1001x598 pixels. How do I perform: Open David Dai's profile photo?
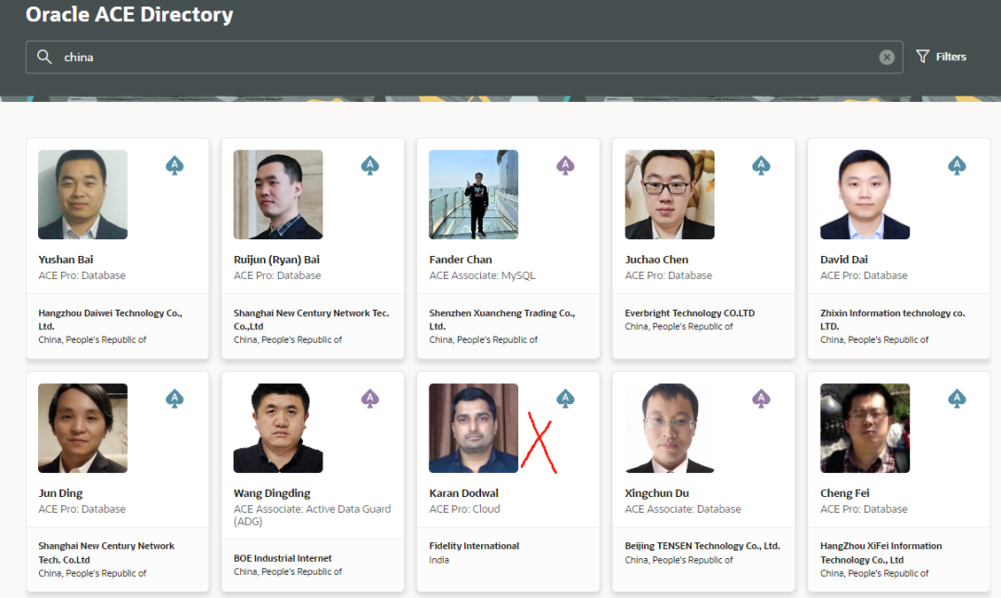click(x=865, y=195)
